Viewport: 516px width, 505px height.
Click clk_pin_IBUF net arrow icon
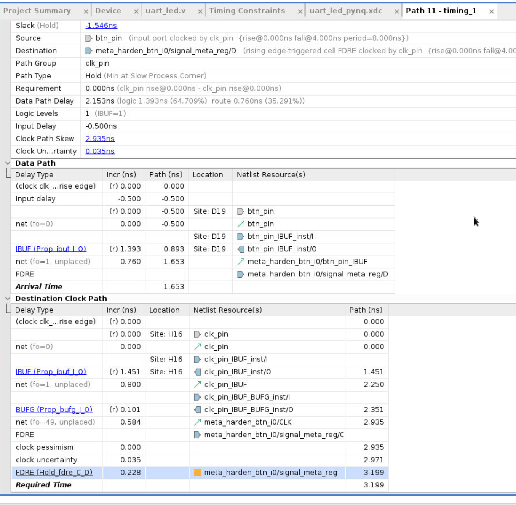(197, 384)
